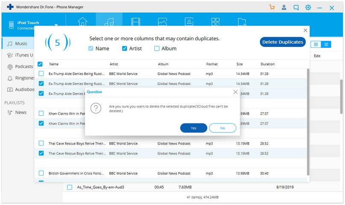Screen dimensions: 345x205
Task: Uncheck the second Thai Cave Rescue checkbox
Action: 41,153
